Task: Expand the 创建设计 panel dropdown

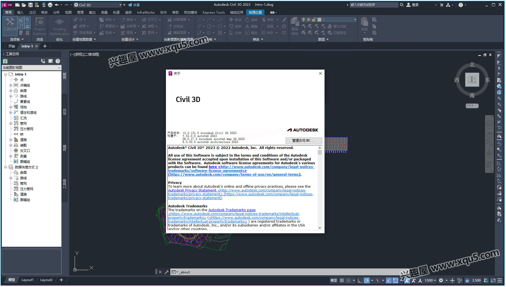Action: (130, 40)
